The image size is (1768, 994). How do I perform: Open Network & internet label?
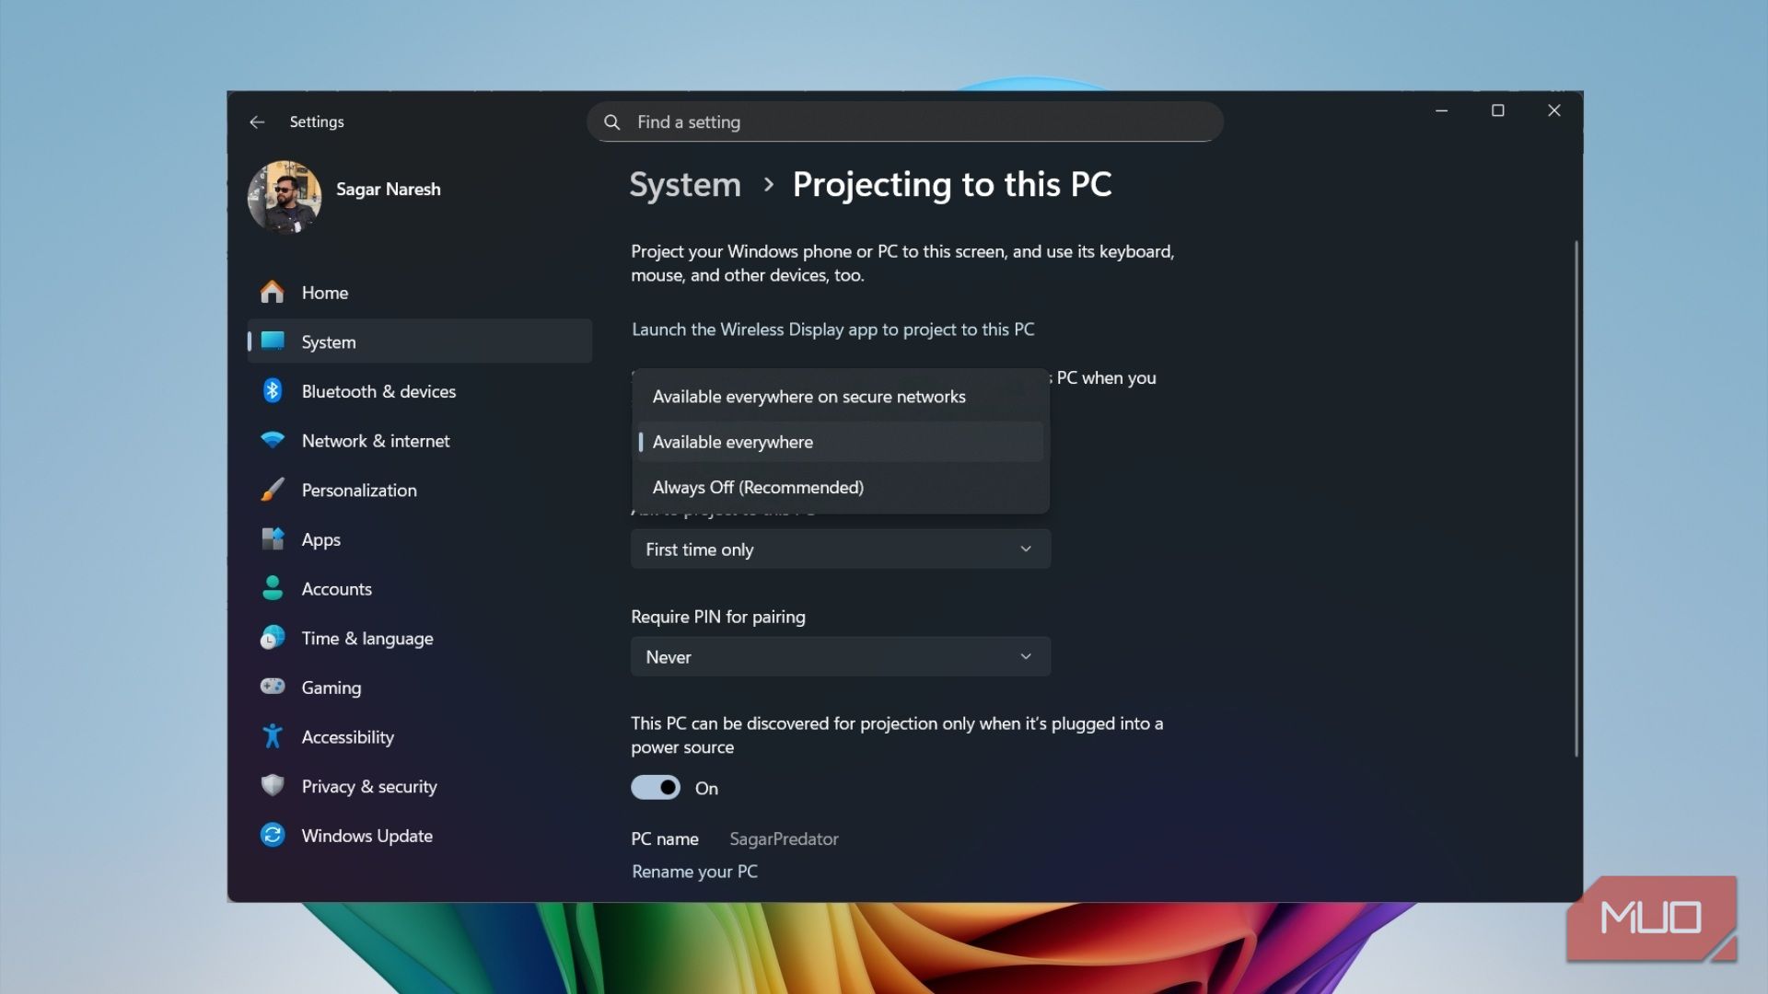376,441
